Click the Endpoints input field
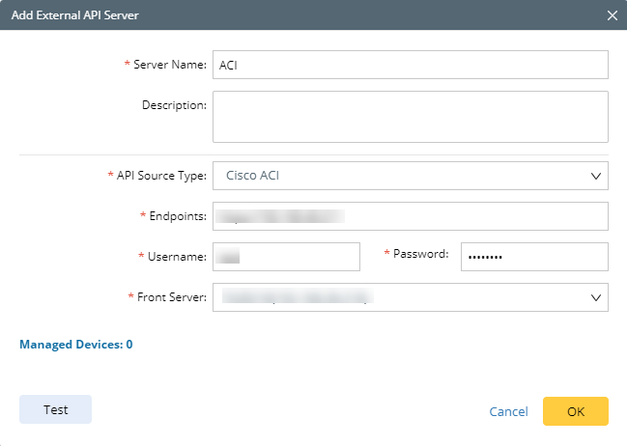Viewport: 627px width, 446px height. (410, 216)
